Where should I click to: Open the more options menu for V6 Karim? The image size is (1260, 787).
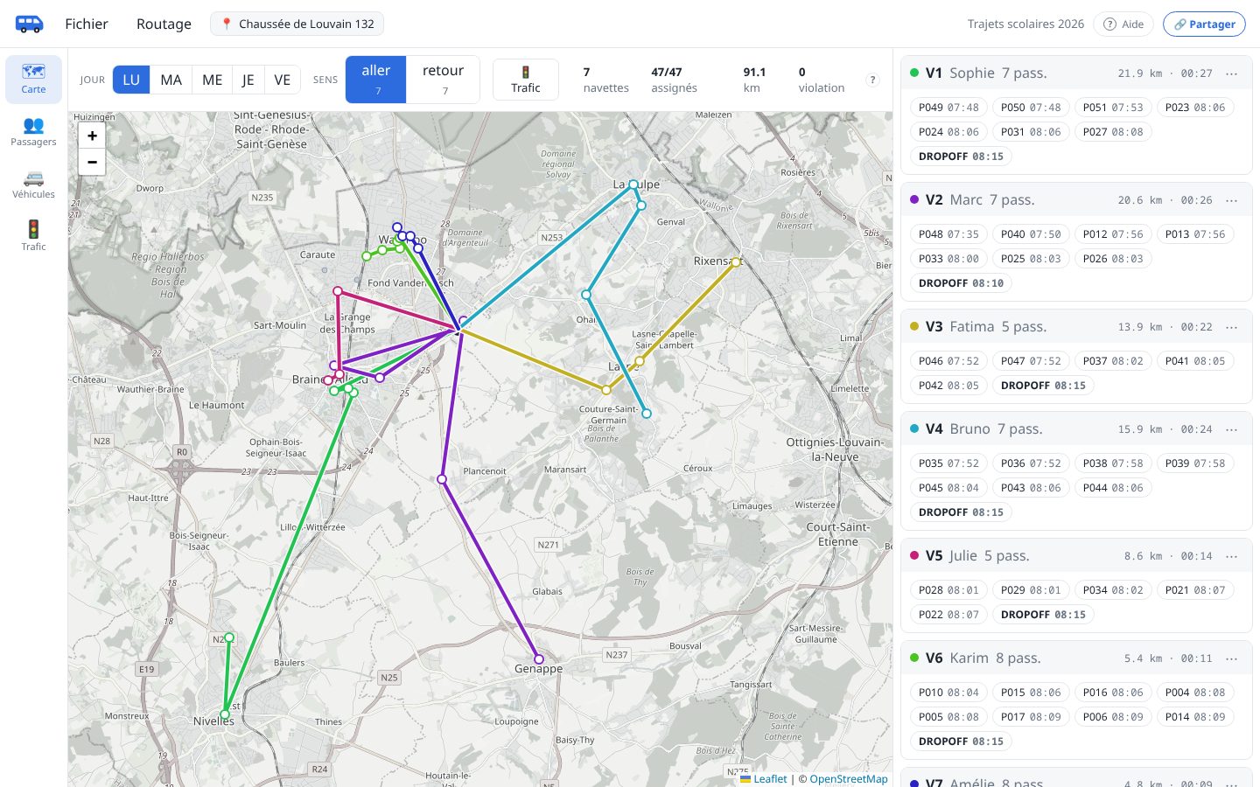click(x=1232, y=658)
